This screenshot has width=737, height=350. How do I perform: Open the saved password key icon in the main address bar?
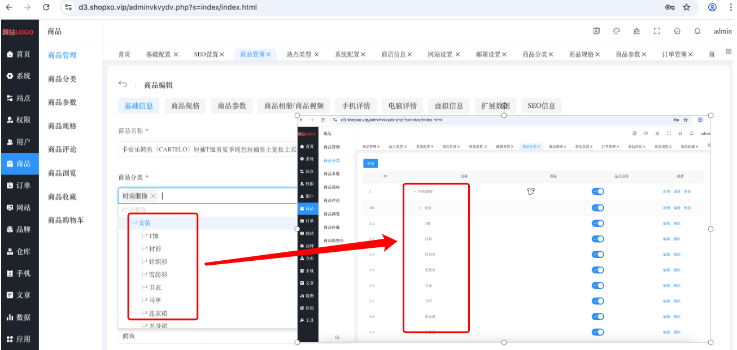(x=670, y=7)
